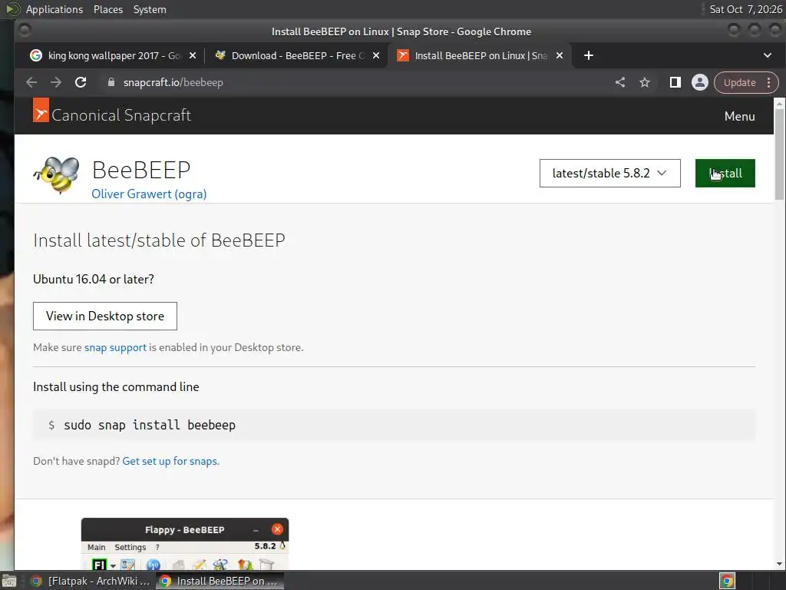Click the green Install button
This screenshot has height=590, width=786.
[725, 173]
